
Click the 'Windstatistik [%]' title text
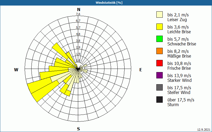pos(109,3)
